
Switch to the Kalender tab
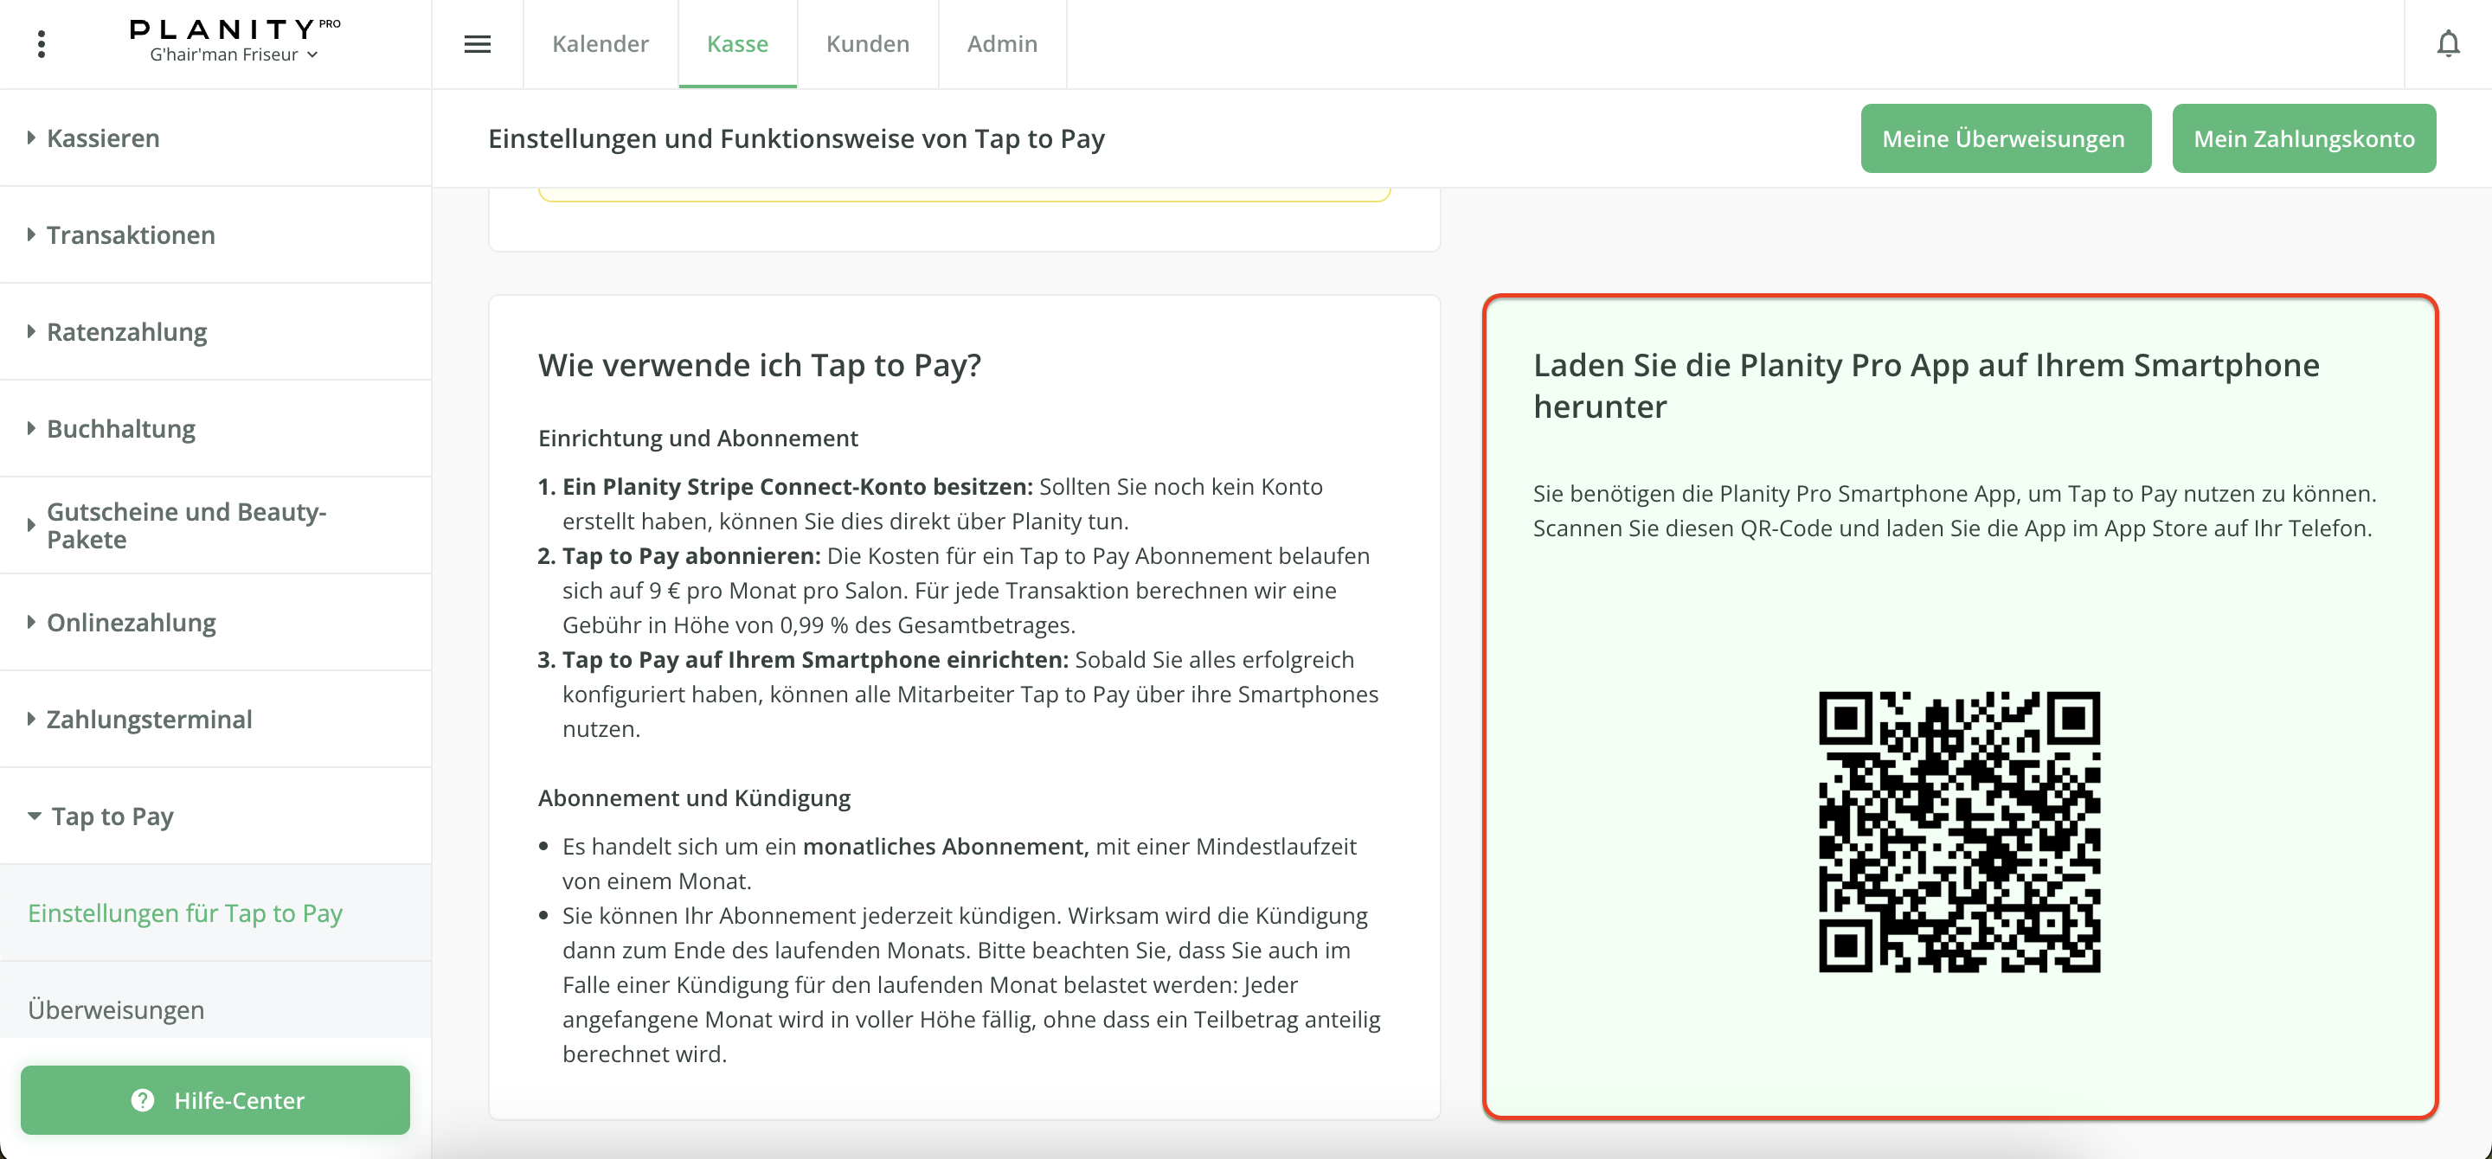pos(600,43)
